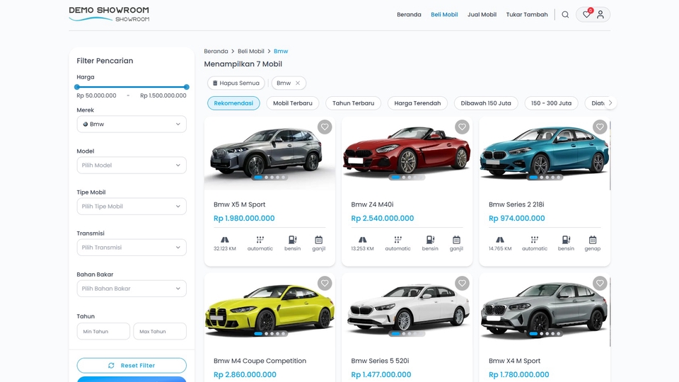Select the Tahun Terbaru sort chip
679x382 pixels.
point(354,103)
